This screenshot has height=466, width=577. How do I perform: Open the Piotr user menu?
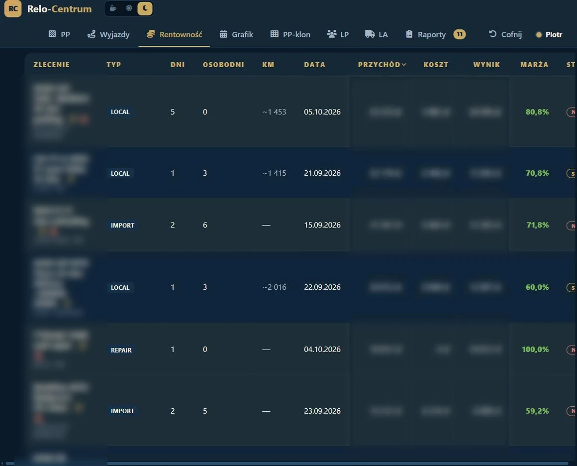tap(549, 34)
